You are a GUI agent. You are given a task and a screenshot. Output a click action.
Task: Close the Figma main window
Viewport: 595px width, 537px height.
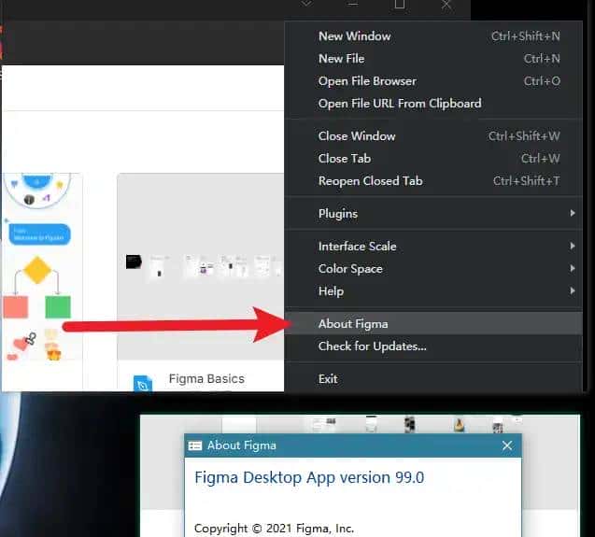point(446,4)
